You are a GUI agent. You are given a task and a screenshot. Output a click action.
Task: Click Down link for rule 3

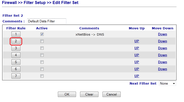(x=162, y=48)
